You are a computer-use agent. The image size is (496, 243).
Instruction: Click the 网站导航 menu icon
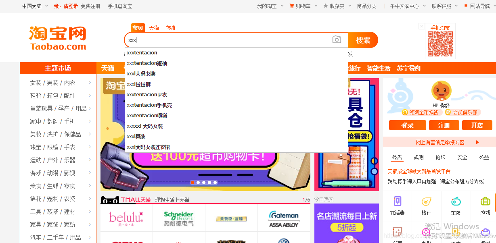(466, 6)
